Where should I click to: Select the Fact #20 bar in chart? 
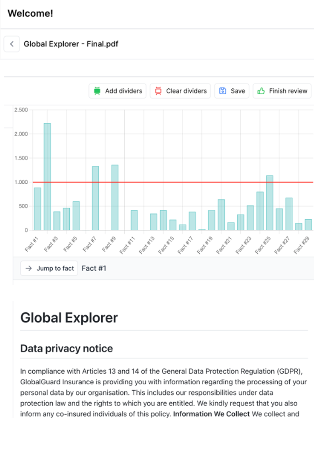click(222, 215)
